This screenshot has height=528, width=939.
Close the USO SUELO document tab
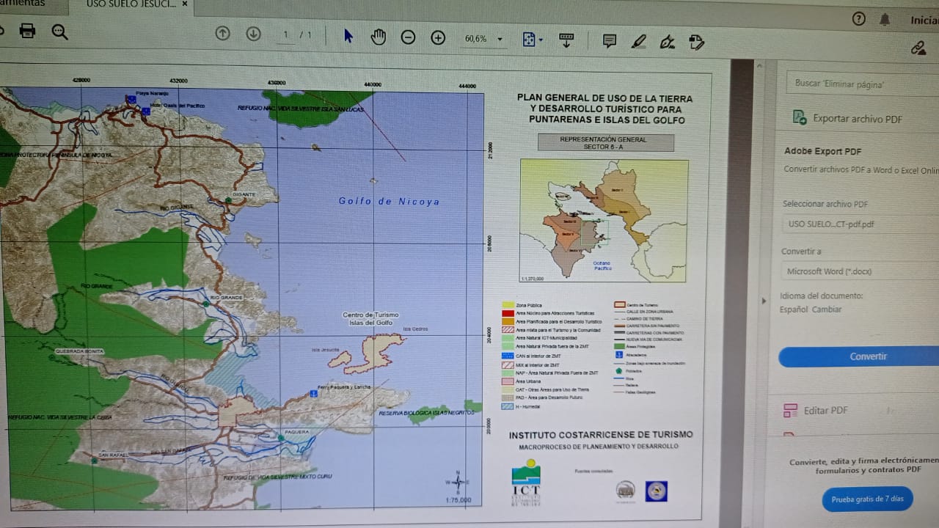pyautogui.click(x=184, y=4)
